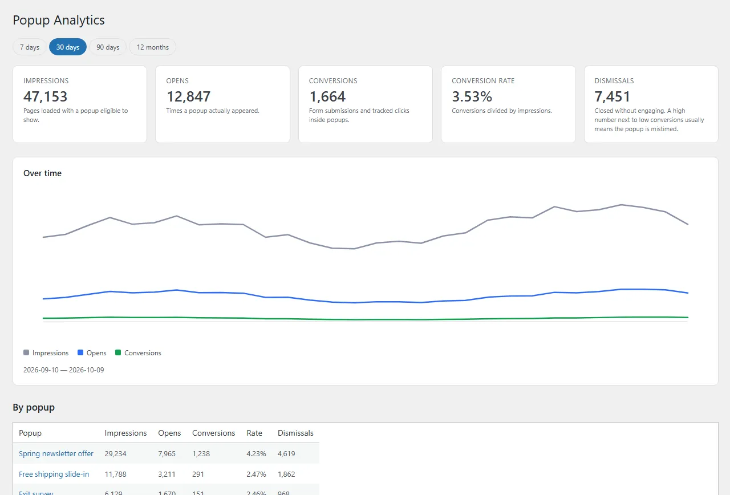Viewport: 730px width, 495px height.
Task: Click the Over time chart title
Action: pyautogui.click(x=42, y=173)
